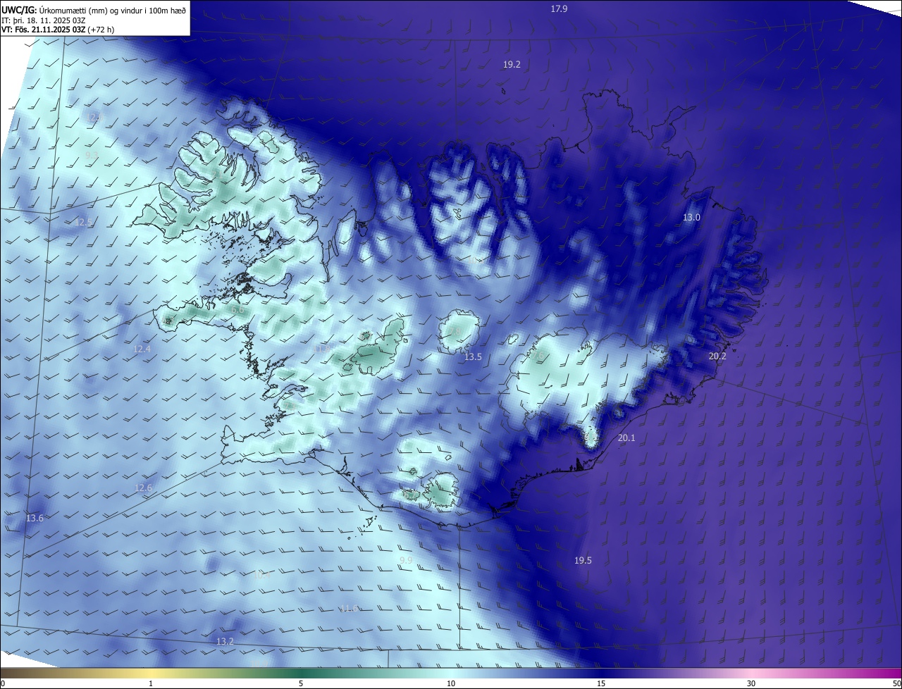902x689 pixels.
Task: Click the 20.1 value label
Action: [626, 438]
